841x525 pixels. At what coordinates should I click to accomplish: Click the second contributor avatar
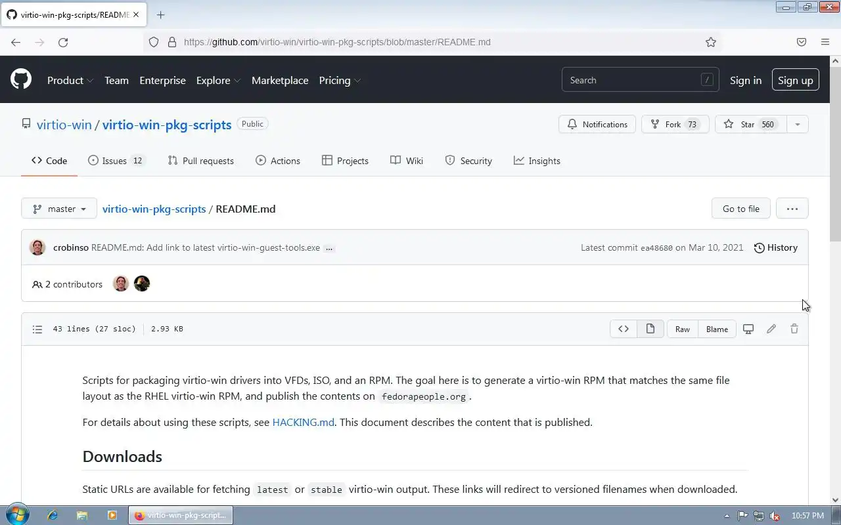(x=142, y=283)
